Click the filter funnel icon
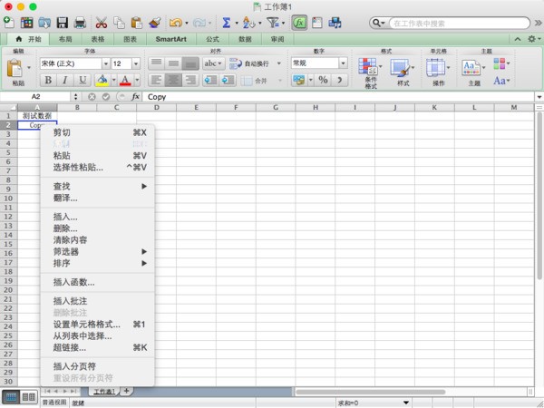The height and width of the screenshot is (408, 544). (x=270, y=22)
